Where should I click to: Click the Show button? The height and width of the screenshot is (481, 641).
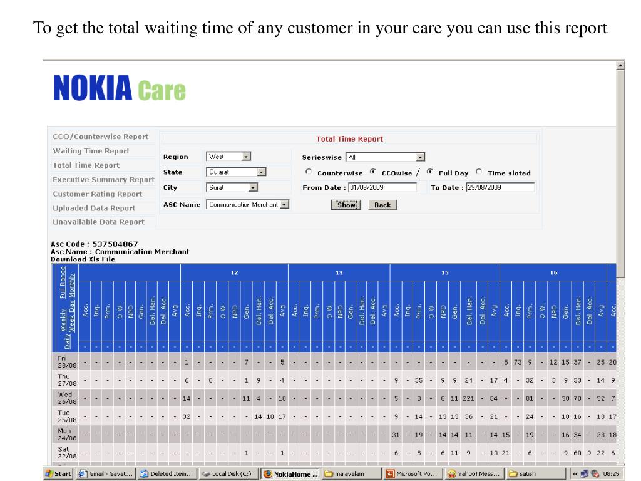(x=346, y=205)
